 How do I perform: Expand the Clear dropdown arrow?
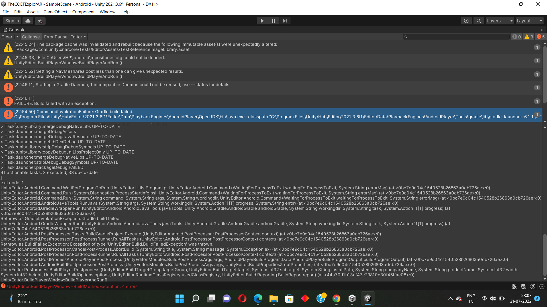(x=17, y=37)
